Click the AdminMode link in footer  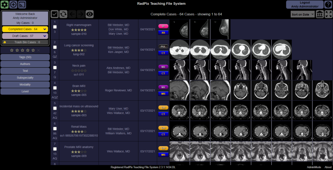pos(314,167)
